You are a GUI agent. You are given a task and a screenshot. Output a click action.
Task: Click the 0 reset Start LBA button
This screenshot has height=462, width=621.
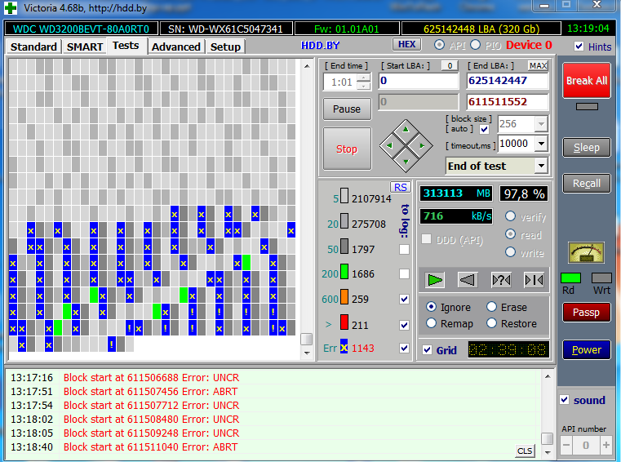click(x=450, y=66)
